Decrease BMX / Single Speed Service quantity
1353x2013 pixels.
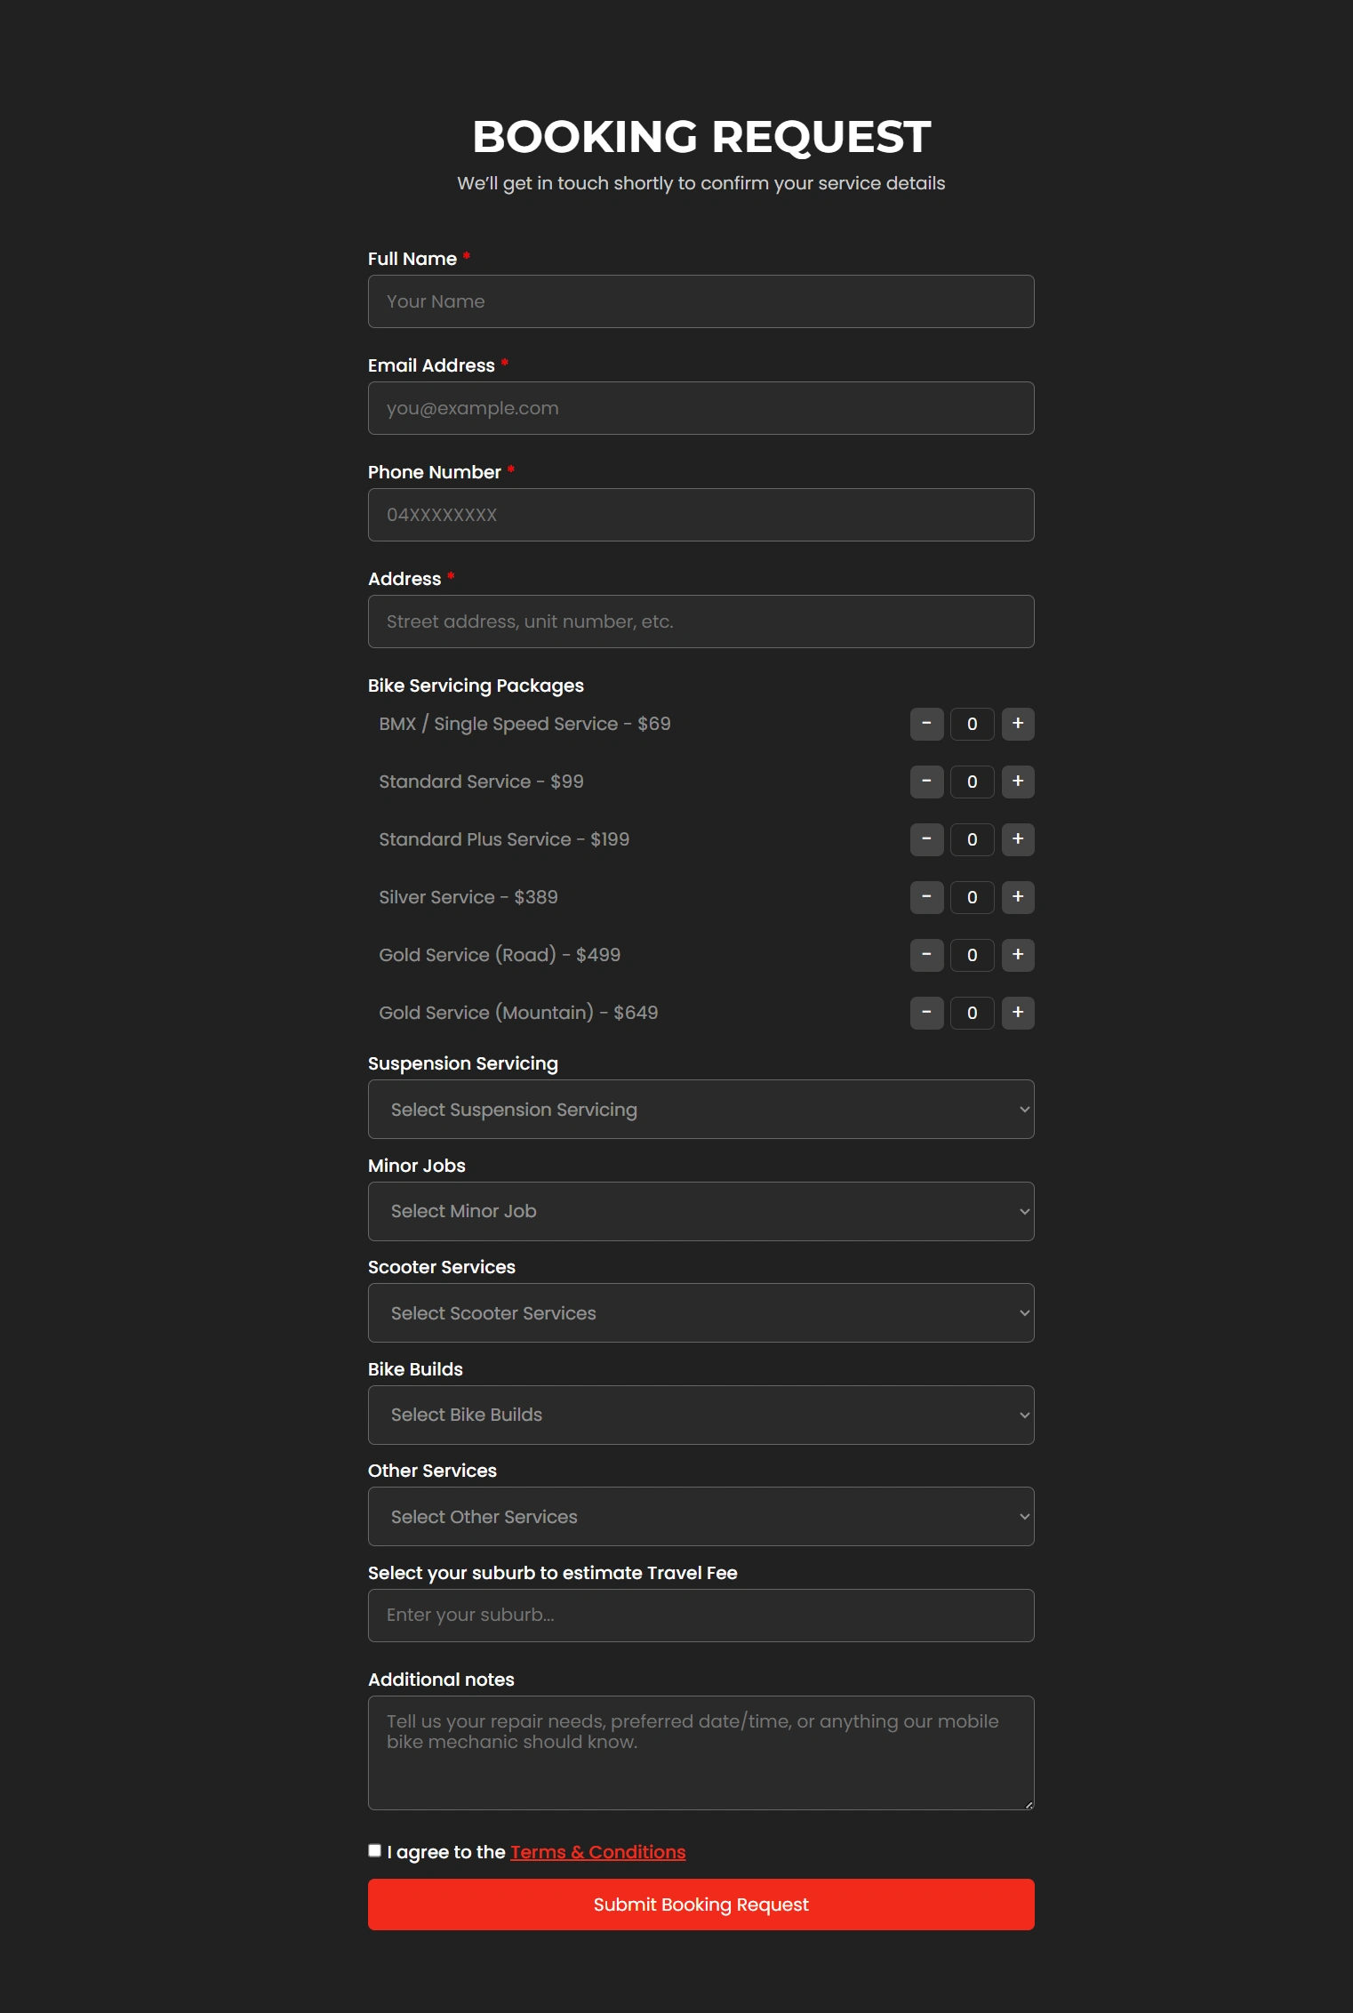click(x=926, y=724)
